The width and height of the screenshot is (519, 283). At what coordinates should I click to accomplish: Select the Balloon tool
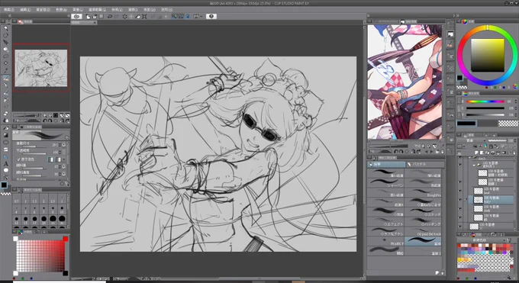pos(5,170)
